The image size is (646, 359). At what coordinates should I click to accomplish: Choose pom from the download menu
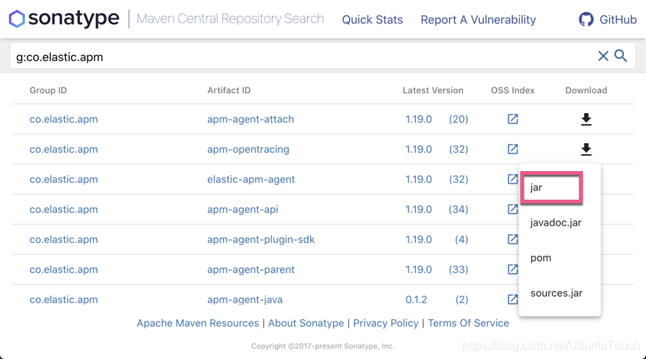[x=540, y=258]
